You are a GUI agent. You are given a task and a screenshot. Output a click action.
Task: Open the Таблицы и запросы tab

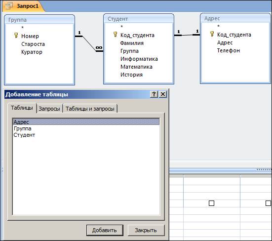tap(90, 109)
